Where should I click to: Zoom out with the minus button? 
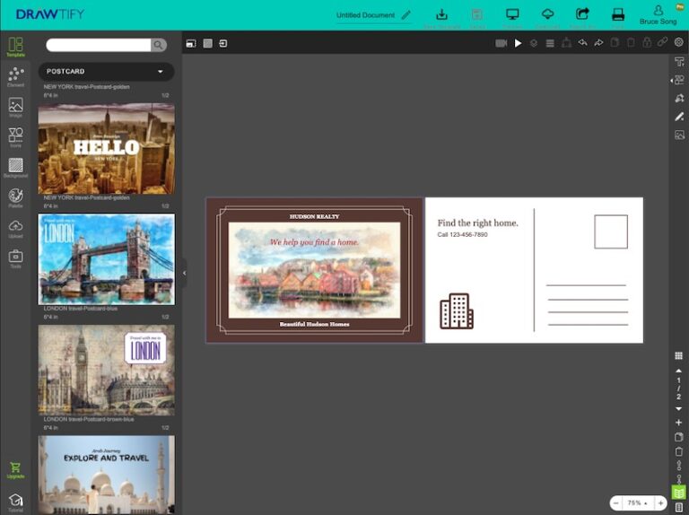tap(616, 503)
